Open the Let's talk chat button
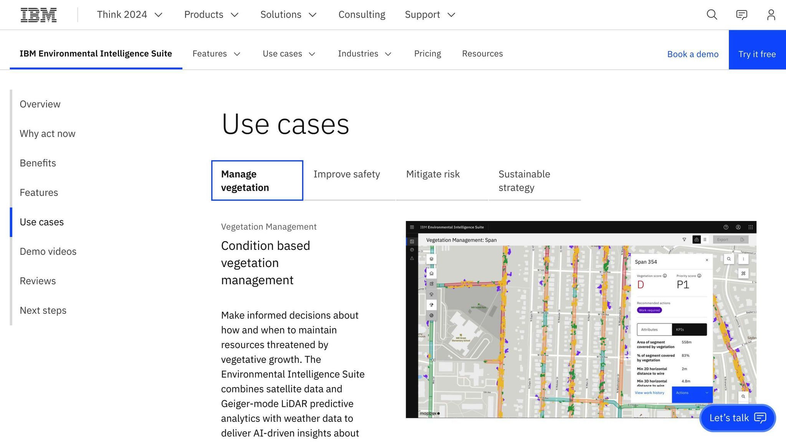Viewport: 786px width, 442px height. (738, 418)
